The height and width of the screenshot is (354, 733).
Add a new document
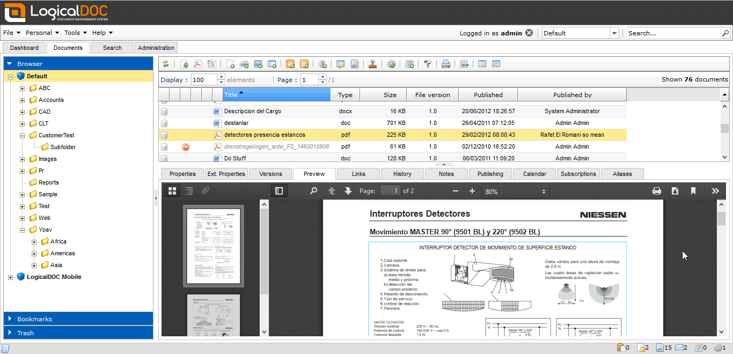[230, 64]
